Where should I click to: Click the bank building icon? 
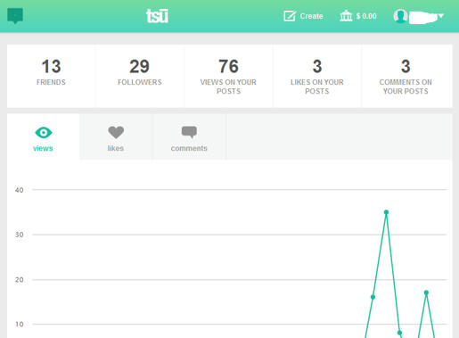pyautogui.click(x=346, y=16)
